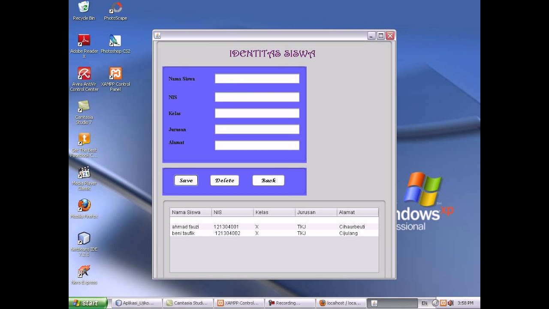The width and height of the screenshot is (549, 309).
Task: Expand hidden system tray icons arrow
Action: click(435, 303)
